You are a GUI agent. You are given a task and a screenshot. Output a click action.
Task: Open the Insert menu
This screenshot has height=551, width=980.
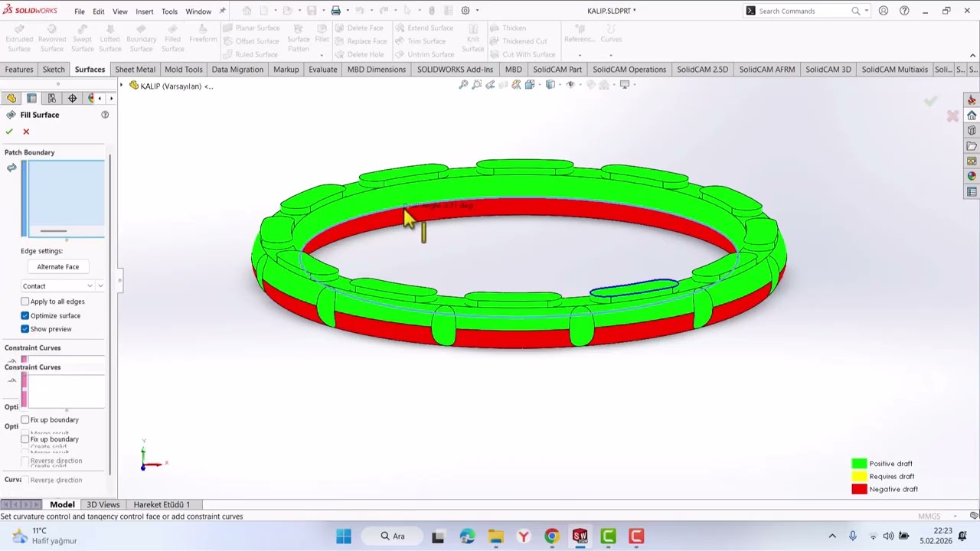point(145,11)
